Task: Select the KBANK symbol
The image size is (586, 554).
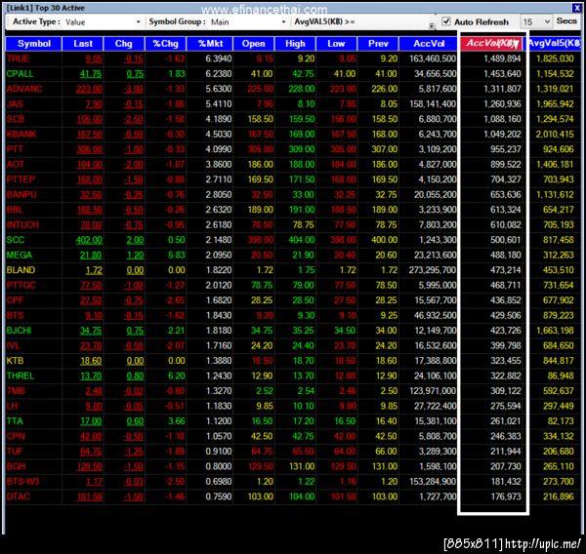Action: pos(21,134)
